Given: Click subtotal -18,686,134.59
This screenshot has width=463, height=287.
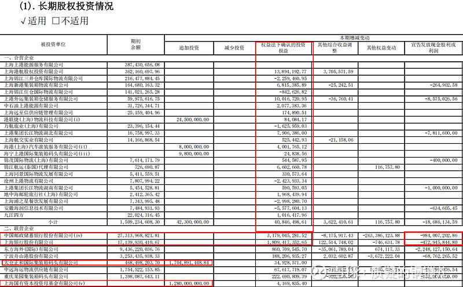Looking at the screenshot, I should (440, 222).
